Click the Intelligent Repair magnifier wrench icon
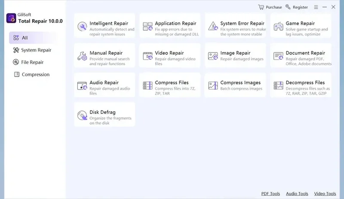Screen dimensions: 344x199 coord(82,27)
